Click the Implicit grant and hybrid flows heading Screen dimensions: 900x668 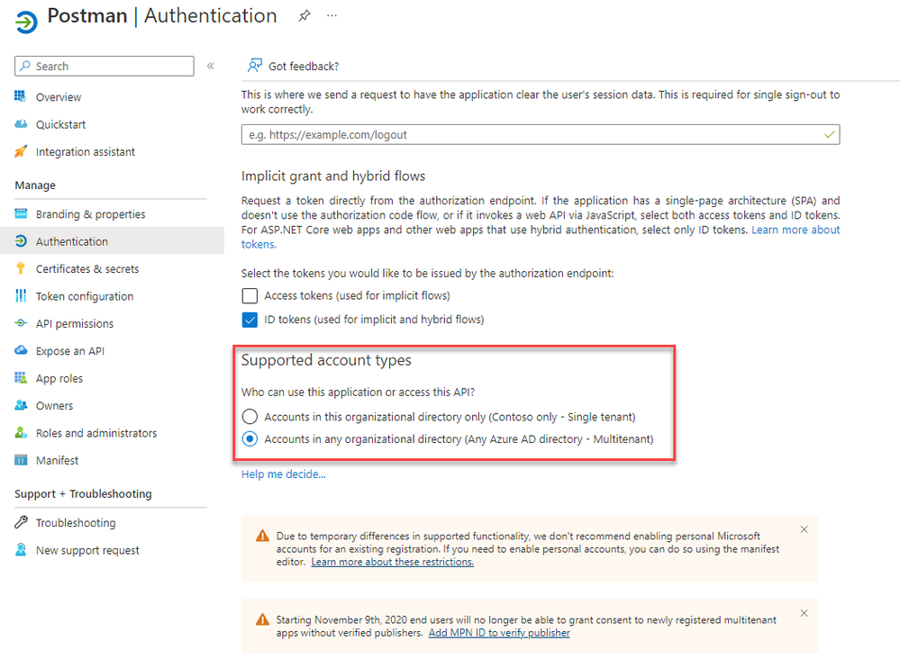click(x=333, y=176)
